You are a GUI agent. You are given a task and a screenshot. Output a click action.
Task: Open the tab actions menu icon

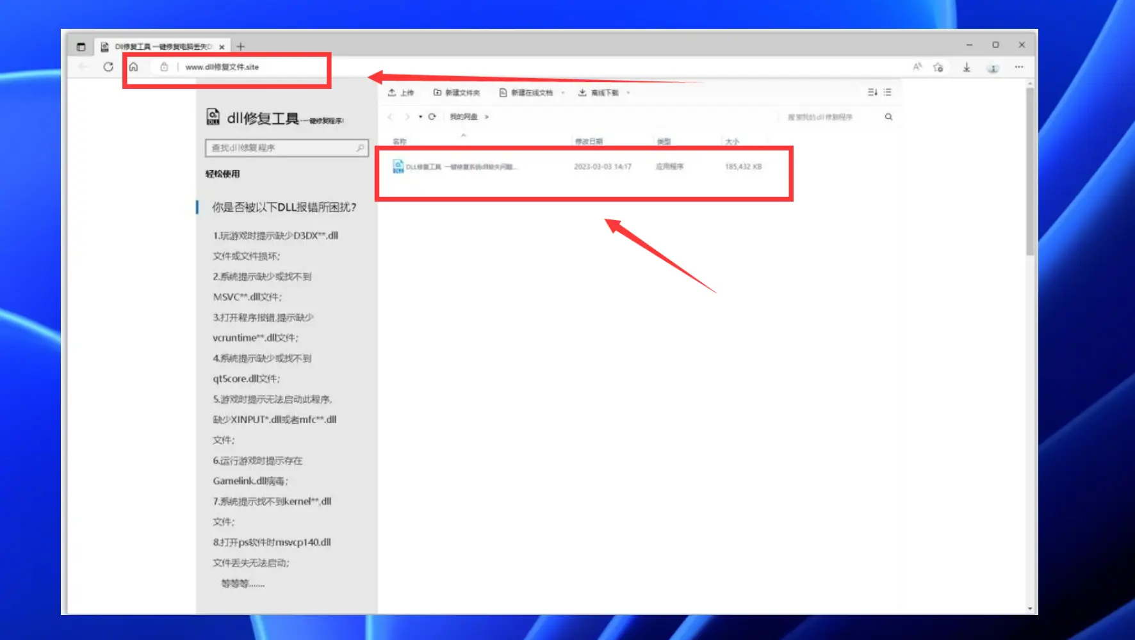81,47
